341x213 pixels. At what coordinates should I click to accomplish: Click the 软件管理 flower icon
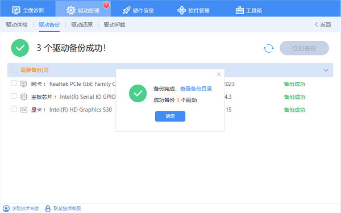point(181,10)
